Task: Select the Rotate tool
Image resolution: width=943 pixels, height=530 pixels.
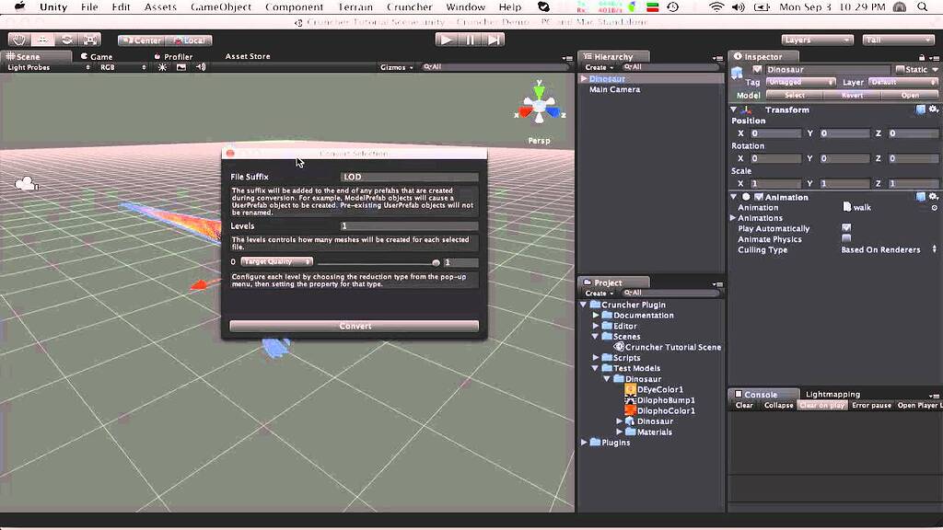Action: click(x=66, y=39)
